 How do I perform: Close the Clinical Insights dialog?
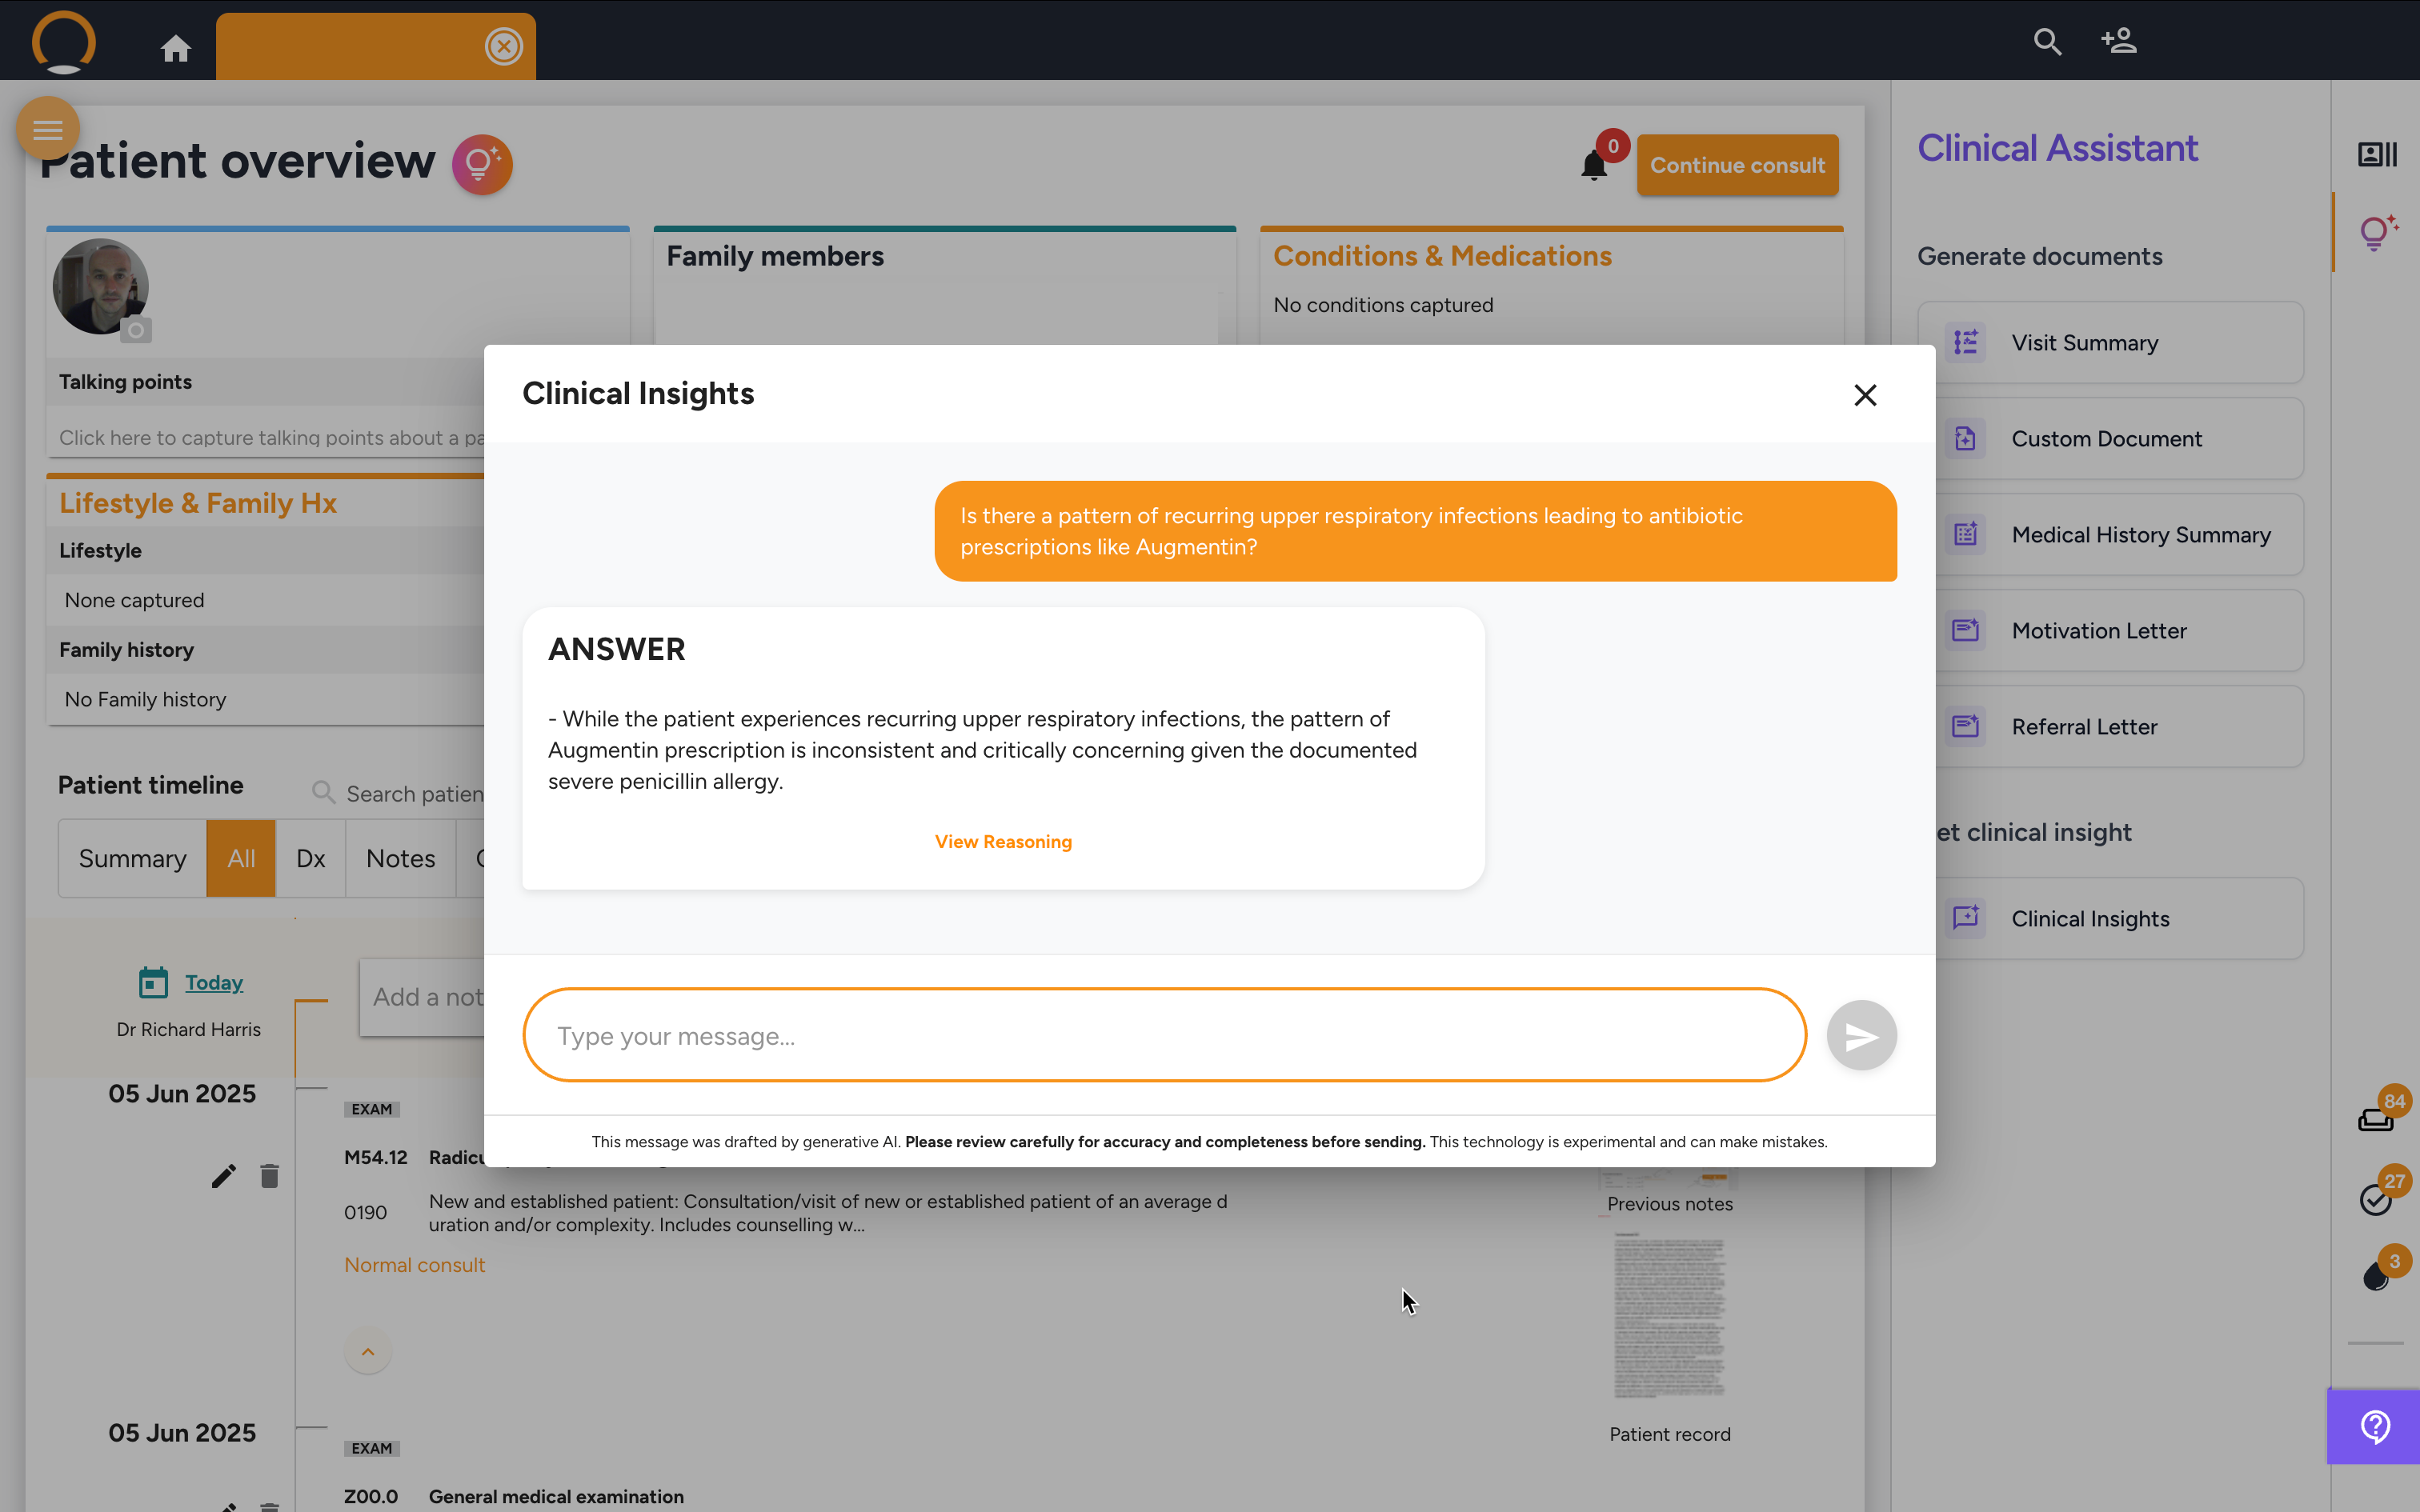click(1865, 395)
